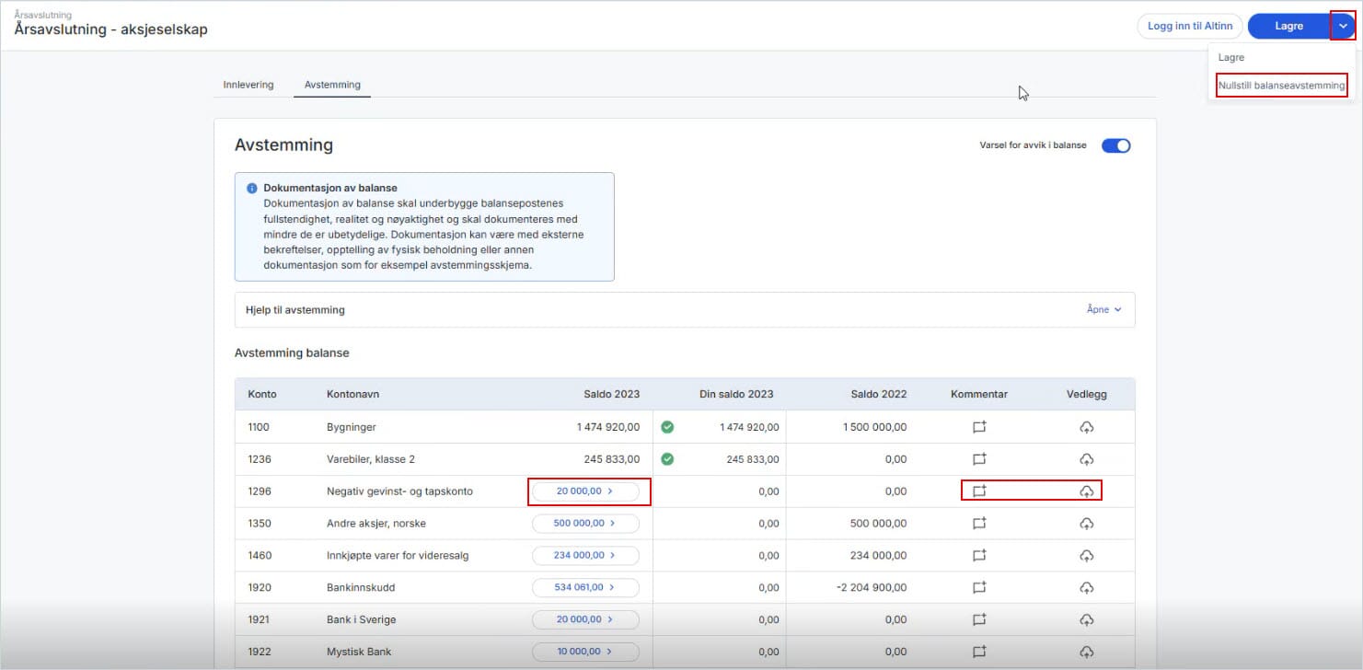Add comment for account 1100 Bygninger

pyautogui.click(x=979, y=427)
